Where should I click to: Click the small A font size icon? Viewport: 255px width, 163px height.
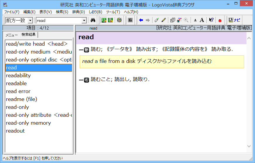click(195, 20)
